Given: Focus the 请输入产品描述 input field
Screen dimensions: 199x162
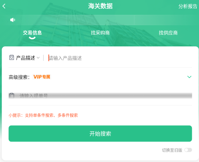Looking at the screenshot, I should [x=120, y=58].
